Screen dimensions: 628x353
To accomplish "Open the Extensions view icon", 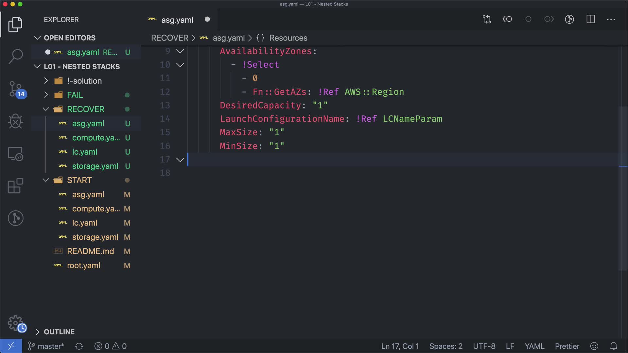I will pos(15,186).
